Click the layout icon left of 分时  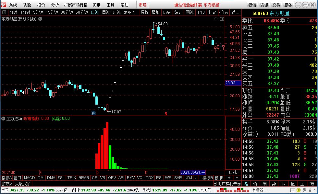5,12
